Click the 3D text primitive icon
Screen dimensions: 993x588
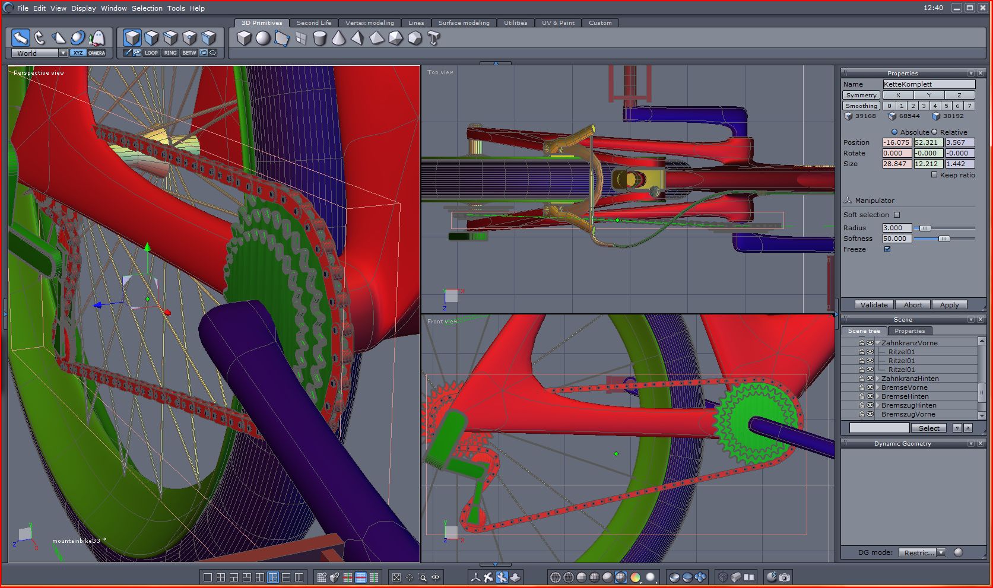tap(434, 39)
